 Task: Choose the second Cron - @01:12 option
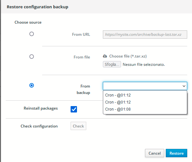145,102
